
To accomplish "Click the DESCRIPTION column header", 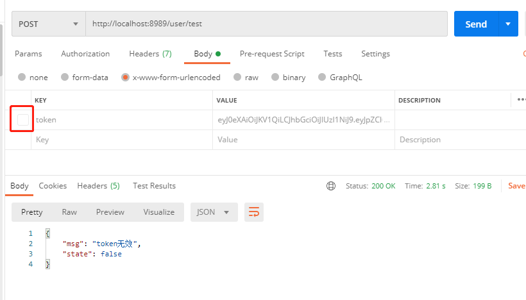I will (420, 100).
